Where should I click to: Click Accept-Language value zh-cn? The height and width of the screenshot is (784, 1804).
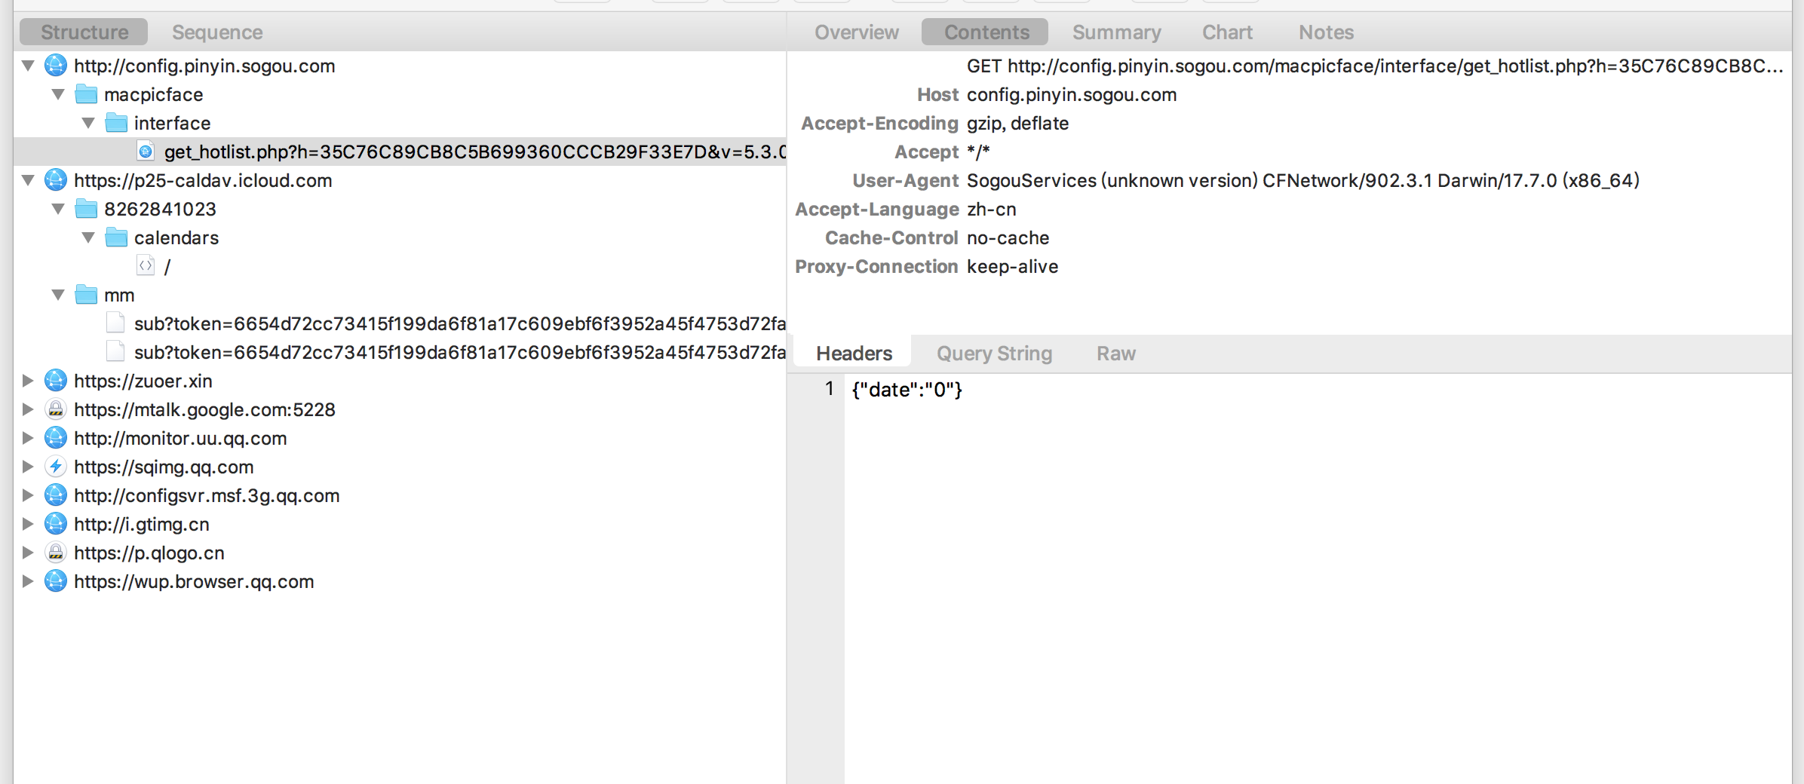[x=992, y=209]
